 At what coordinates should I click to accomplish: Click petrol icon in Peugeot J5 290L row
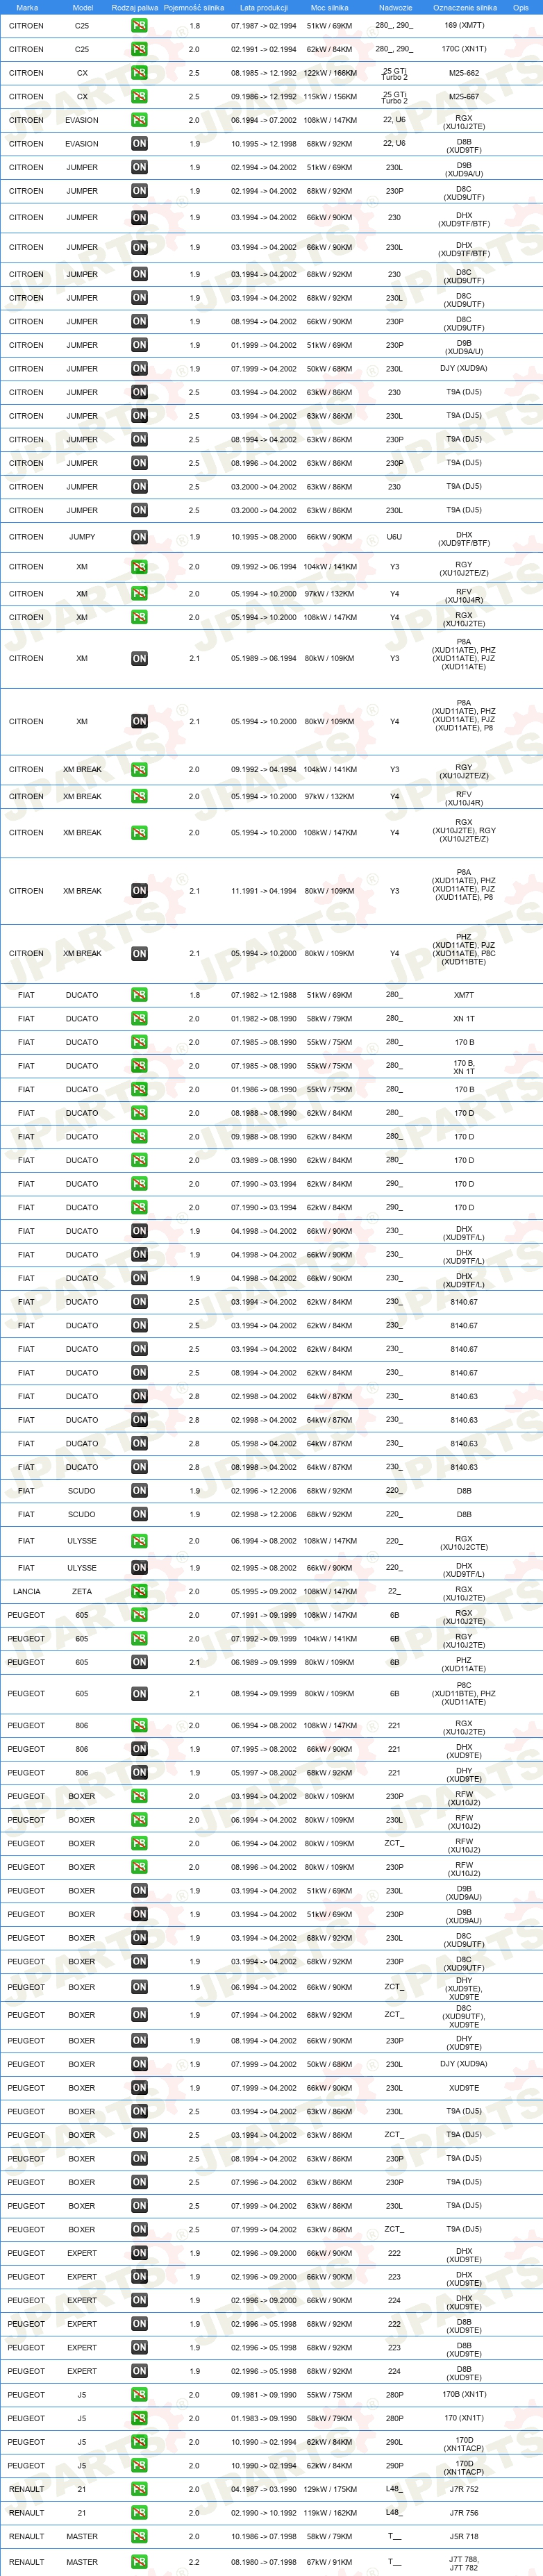point(139,2442)
